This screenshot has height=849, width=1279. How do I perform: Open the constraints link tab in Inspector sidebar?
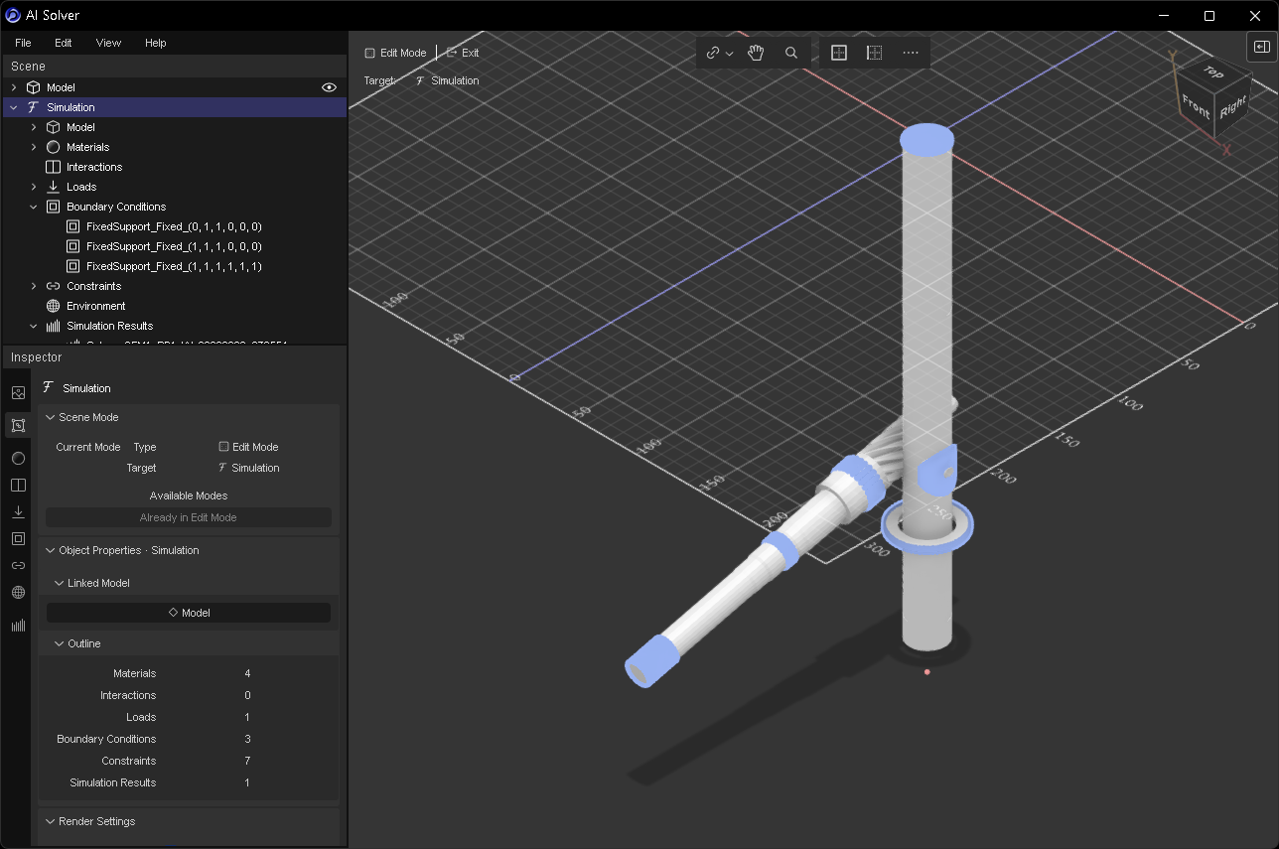[x=18, y=566]
